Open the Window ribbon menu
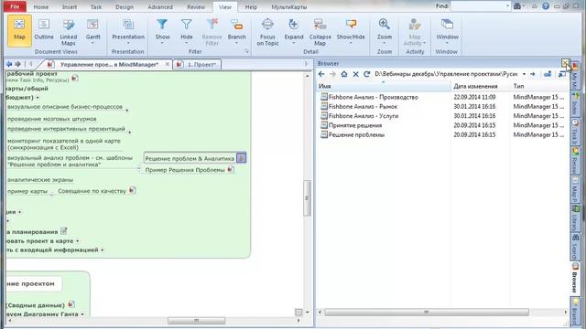Image resolution: width=586 pixels, height=329 pixels. (447, 30)
